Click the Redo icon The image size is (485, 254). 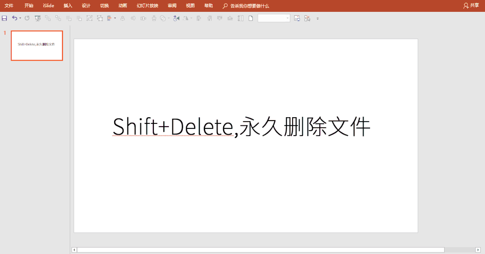pos(27,18)
